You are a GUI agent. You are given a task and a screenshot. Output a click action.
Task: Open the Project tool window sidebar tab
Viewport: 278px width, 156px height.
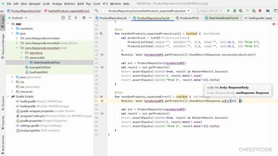point(3,22)
